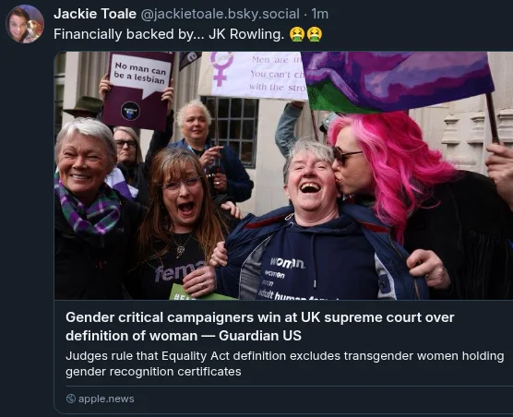This screenshot has width=513, height=417.
Task: Open Jackie Toale's profile avatar
Action: pos(25,24)
